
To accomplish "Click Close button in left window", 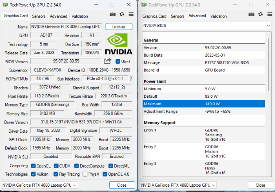I will click(122, 185).
